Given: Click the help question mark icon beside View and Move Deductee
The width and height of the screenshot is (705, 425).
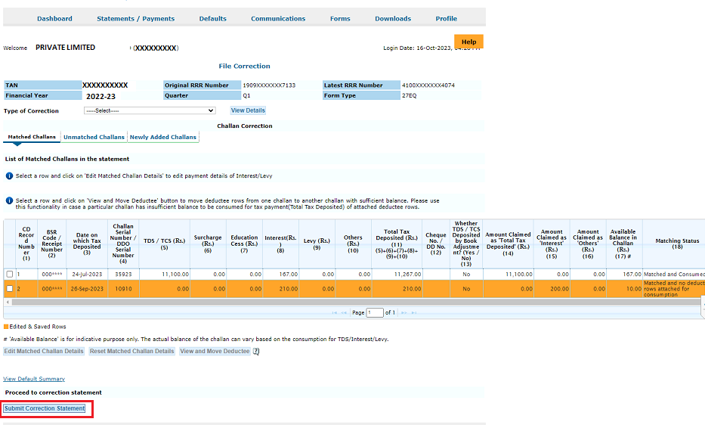Looking at the screenshot, I should coord(256,351).
